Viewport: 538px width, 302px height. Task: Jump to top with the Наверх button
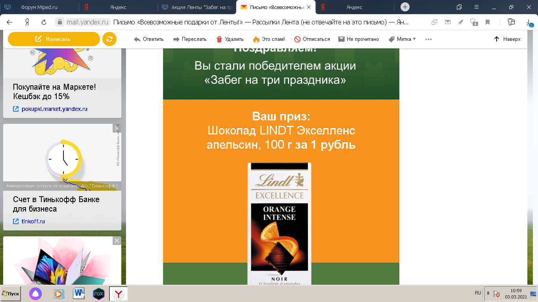[x=507, y=39]
